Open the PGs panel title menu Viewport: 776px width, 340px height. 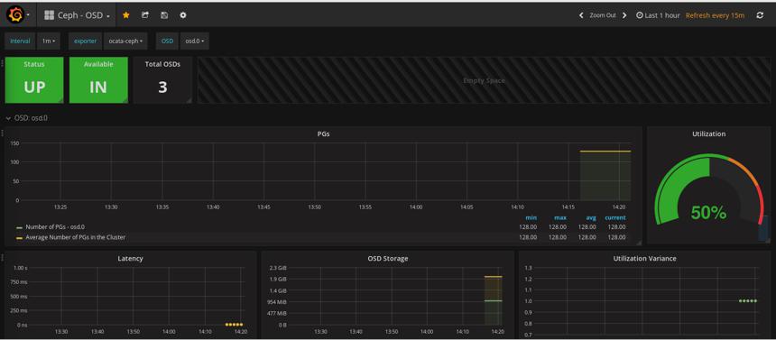pos(323,133)
